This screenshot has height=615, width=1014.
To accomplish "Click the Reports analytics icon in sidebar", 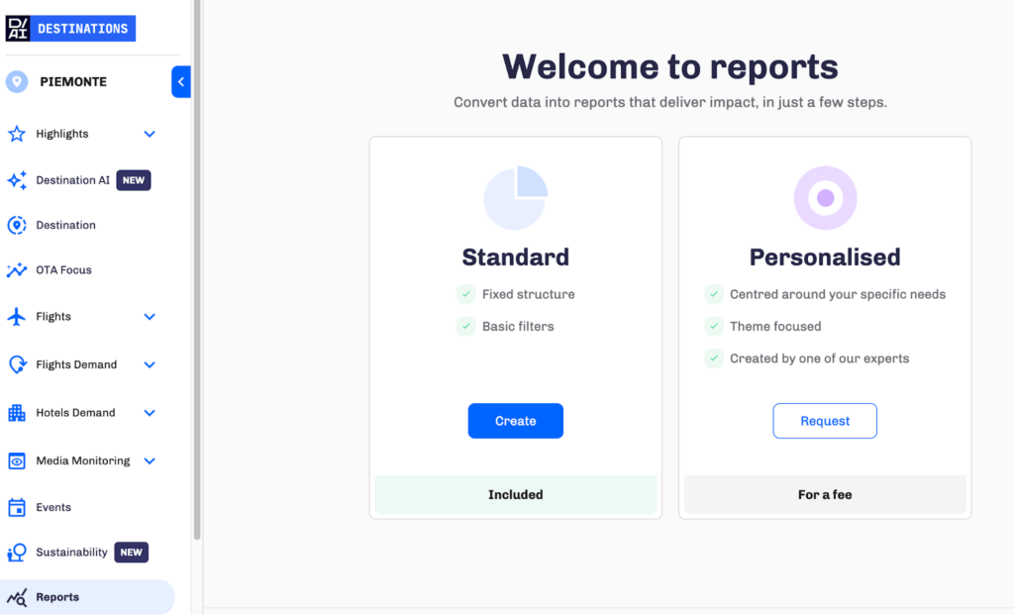I will point(18,597).
